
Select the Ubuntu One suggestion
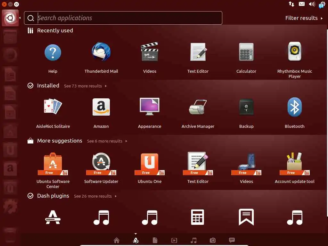pos(150,164)
